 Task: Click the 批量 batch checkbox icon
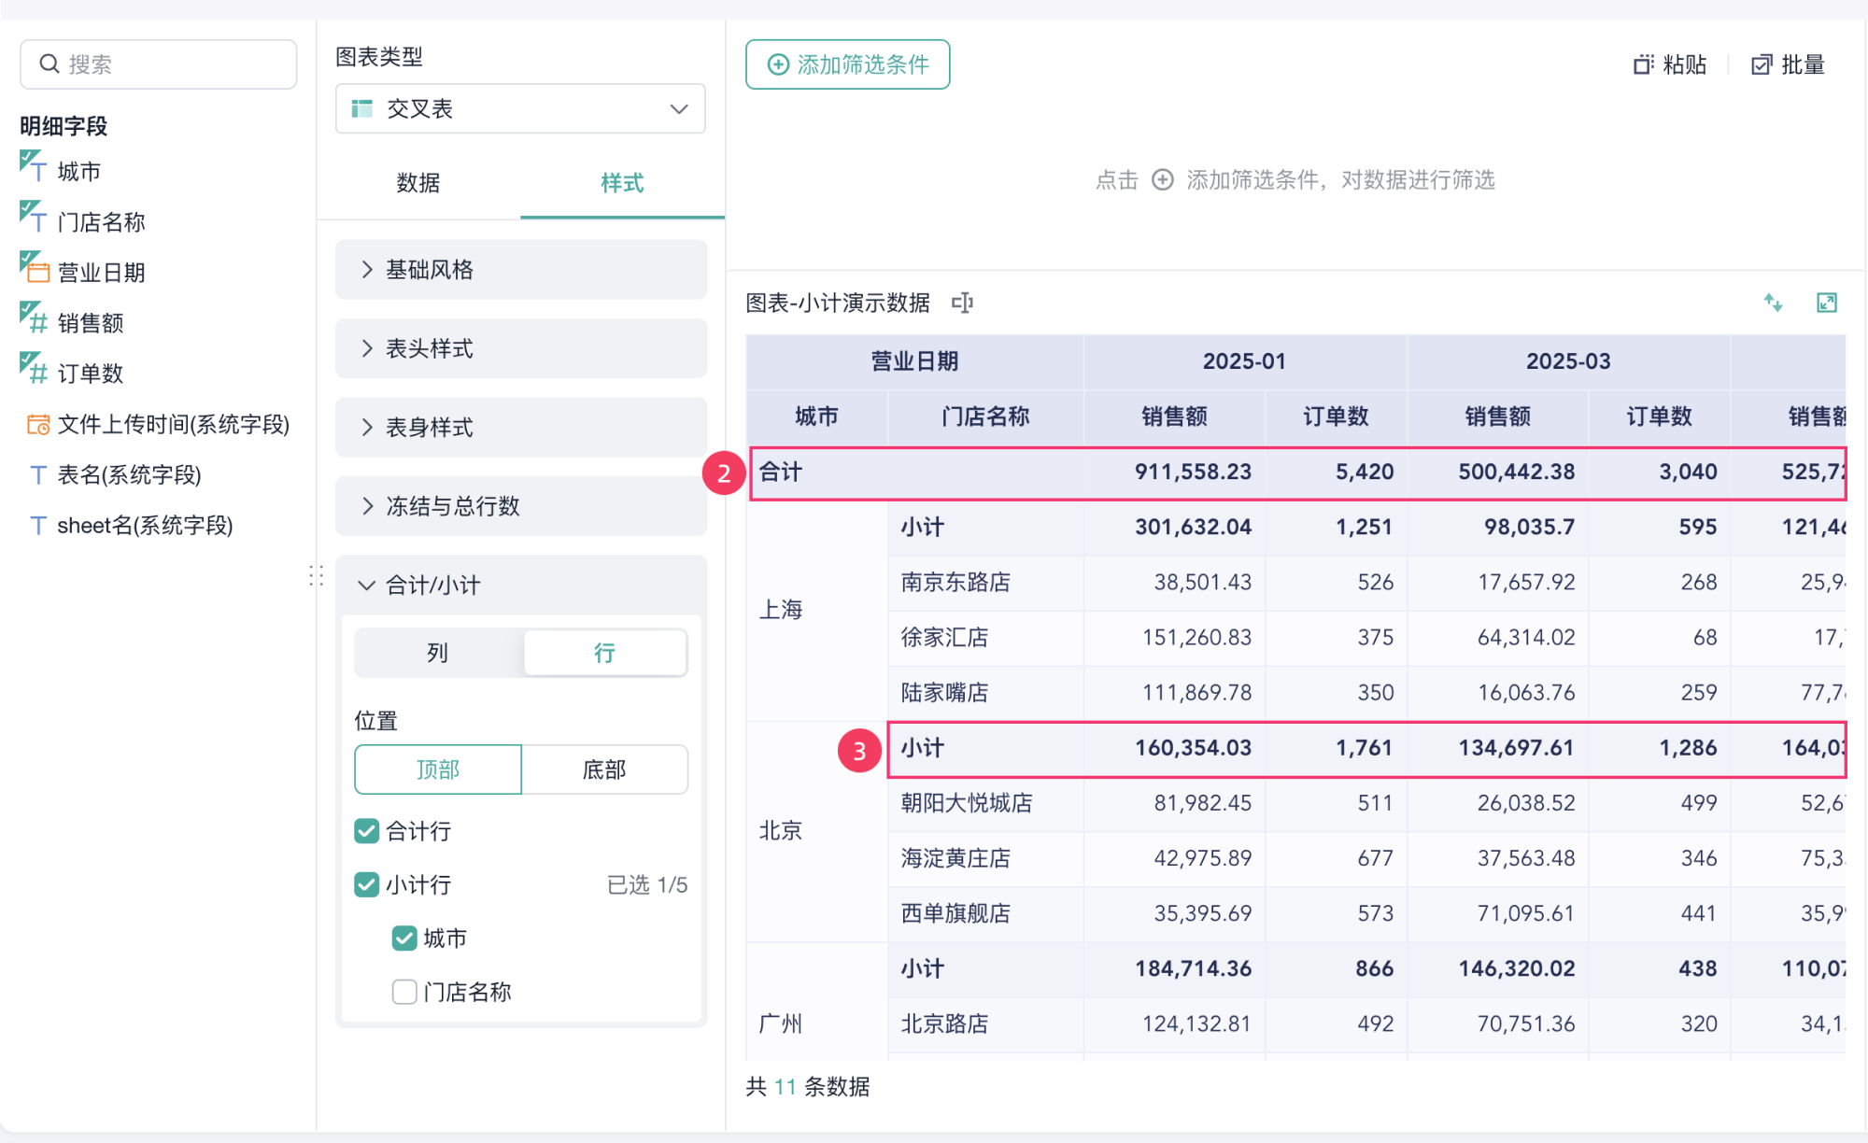coord(1762,64)
